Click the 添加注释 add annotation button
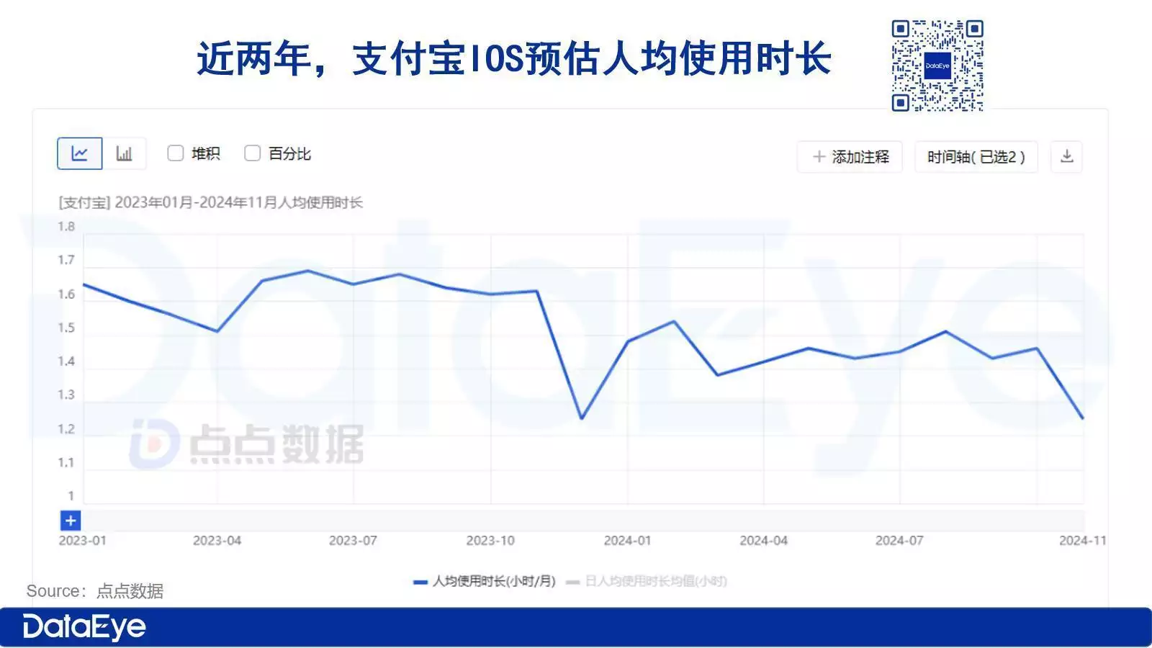The image size is (1152, 648). point(850,157)
